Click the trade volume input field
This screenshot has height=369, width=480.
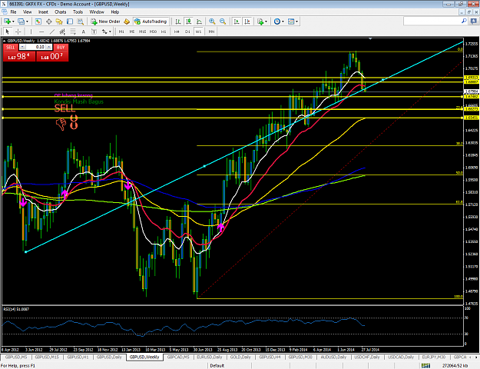(x=36, y=47)
